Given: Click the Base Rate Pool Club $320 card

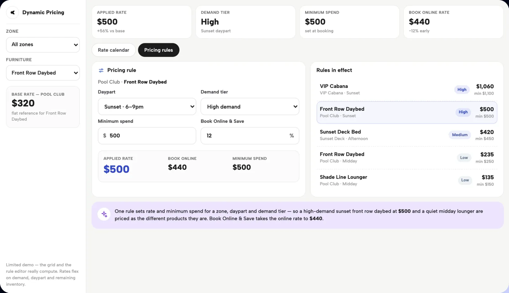Looking at the screenshot, I should point(43,107).
